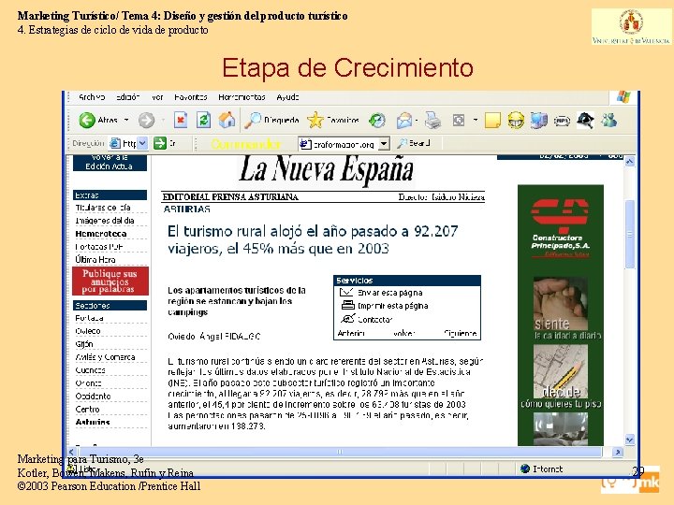
Task: Click La Nueva España masthead logo
Action: [326, 170]
